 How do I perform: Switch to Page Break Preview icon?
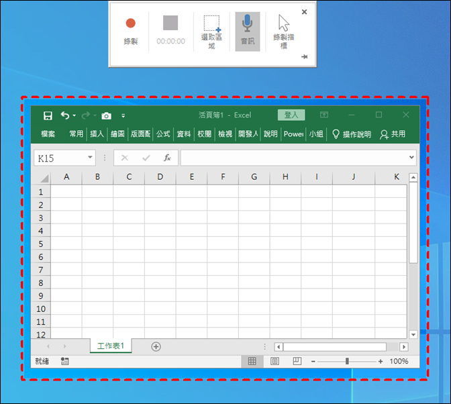click(x=297, y=361)
